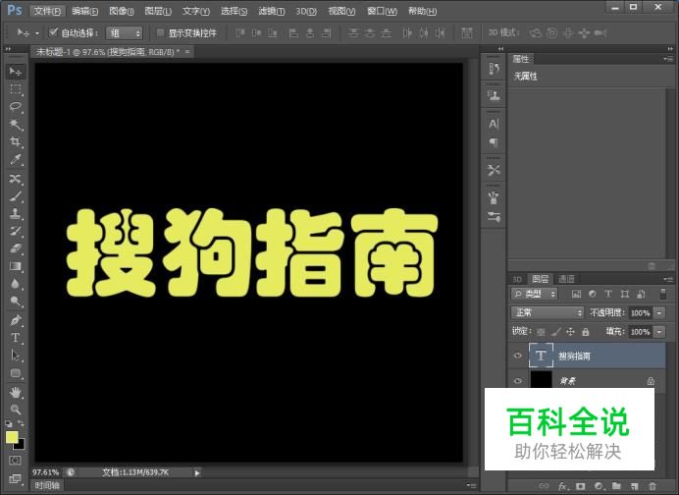The height and width of the screenshot is (495, 679).
Task: Select the Blur tool
Action: 16,284
